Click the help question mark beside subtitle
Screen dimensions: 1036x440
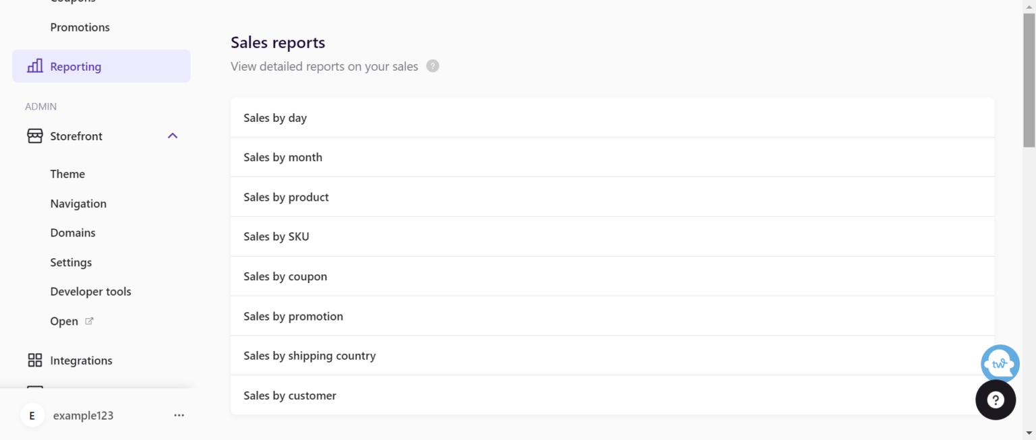pyautogui.click(x=433, y=66)
